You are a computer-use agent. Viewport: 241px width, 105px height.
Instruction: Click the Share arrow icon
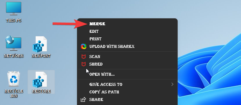click(83, 99)
